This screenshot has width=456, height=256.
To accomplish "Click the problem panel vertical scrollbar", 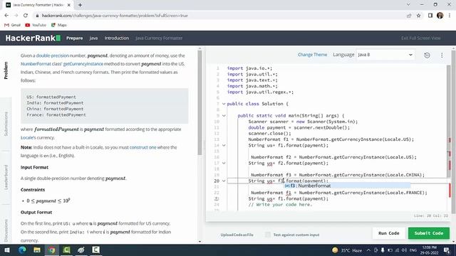I will (x=199, y=103).
